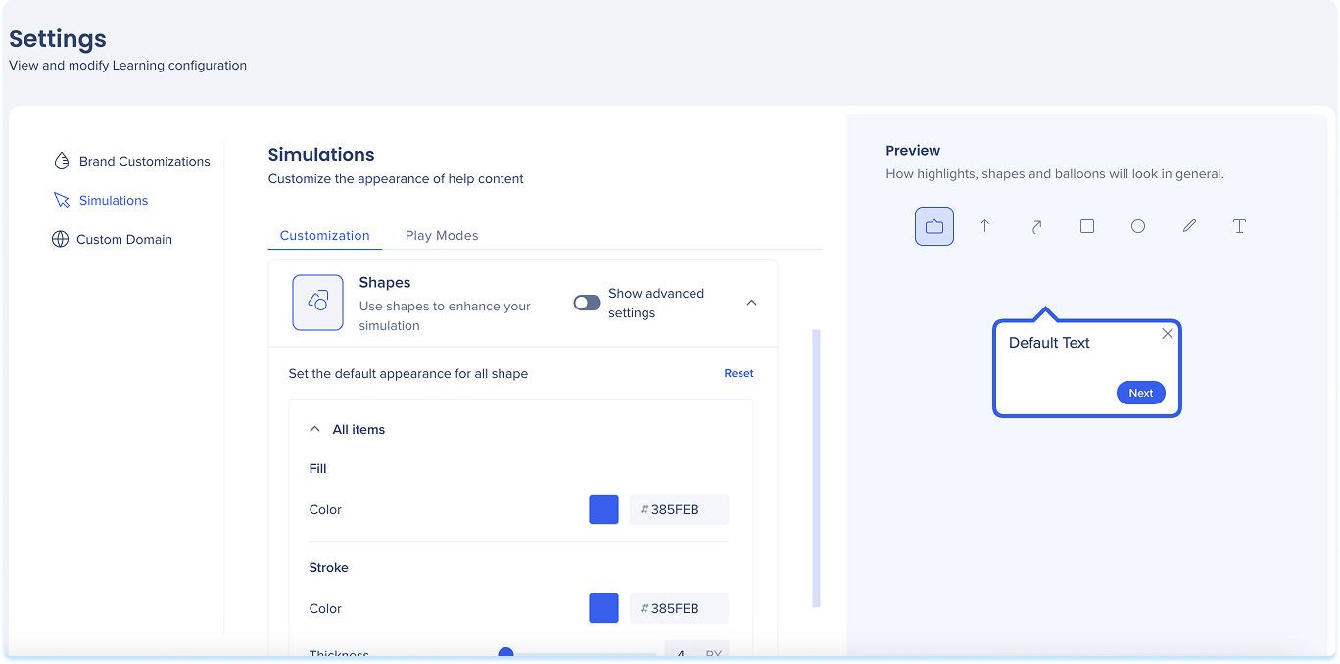Click the Reset link
The width and height of the screenshot is (1340, 664).
(x=739, y=373)
